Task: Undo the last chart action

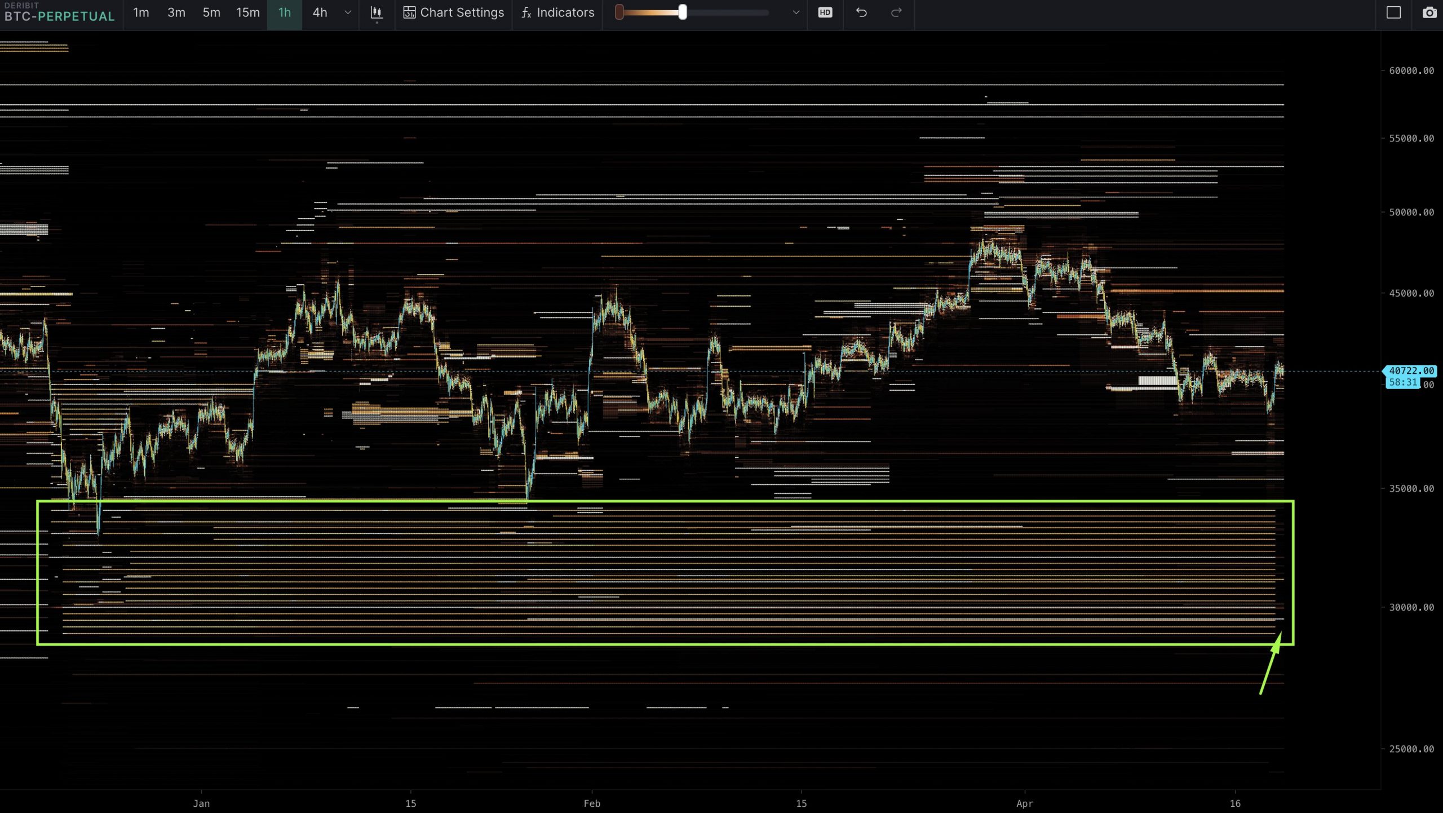Action: pos(861,12)
